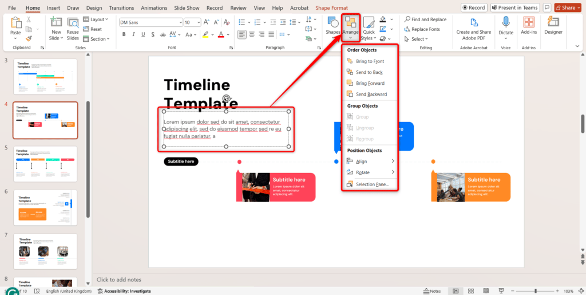This screenshot has height=295, width=586.
Task: Click Find and Replace
Action: (425, 19)
